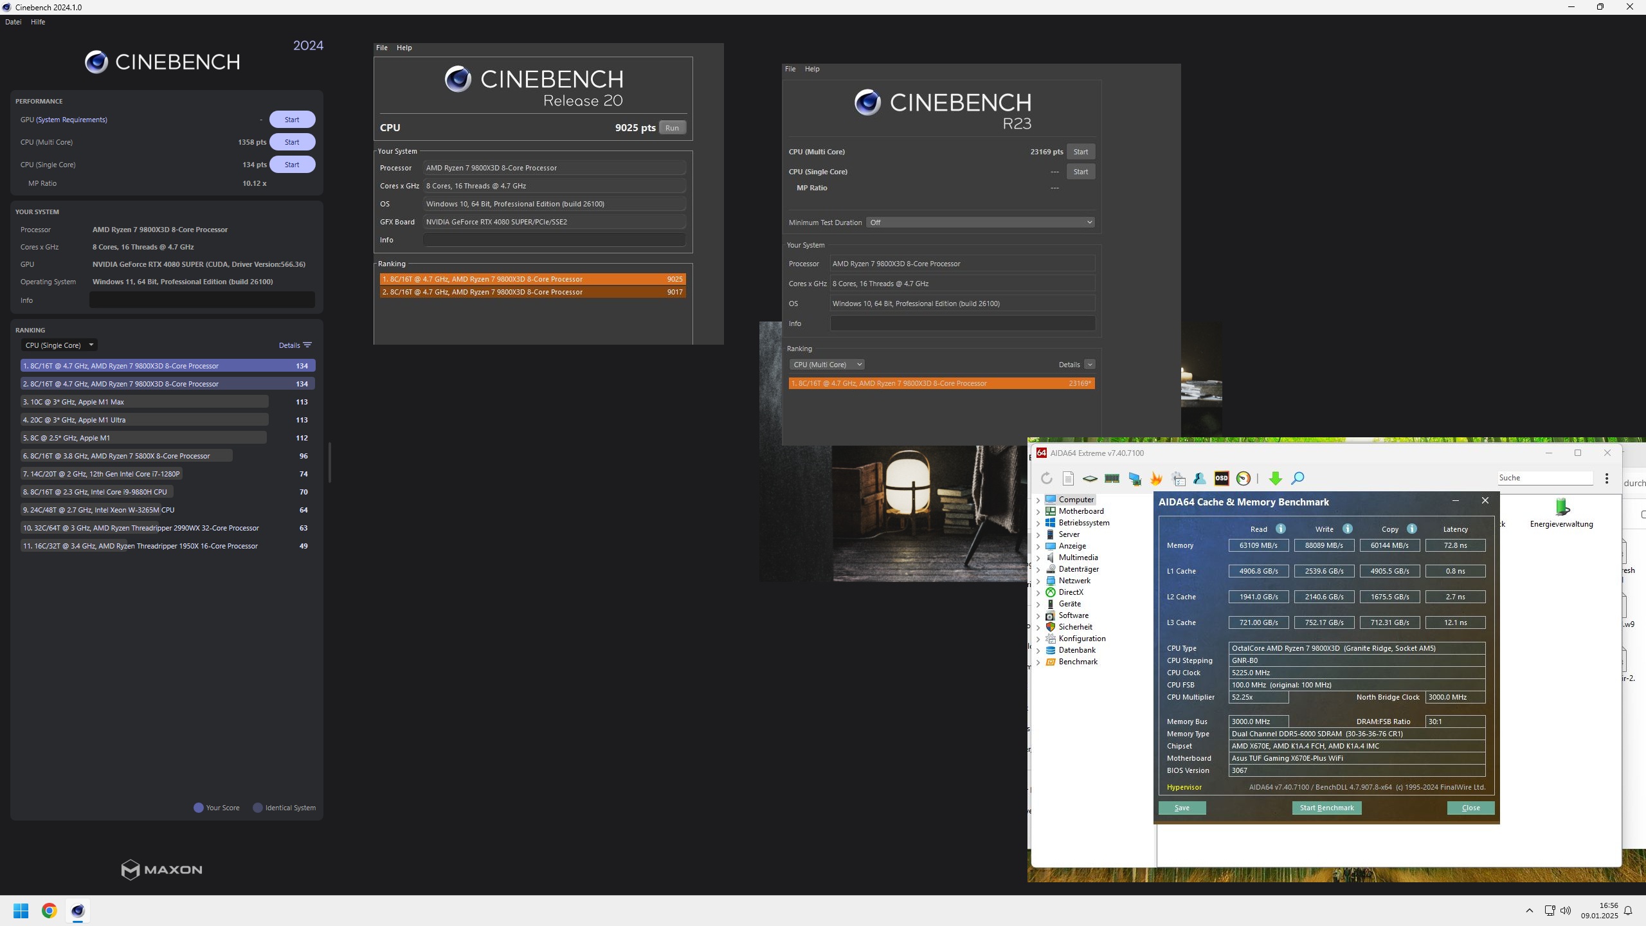
Task: Click the Info field in Cinebench R23
Action: [x=963, y=323]
